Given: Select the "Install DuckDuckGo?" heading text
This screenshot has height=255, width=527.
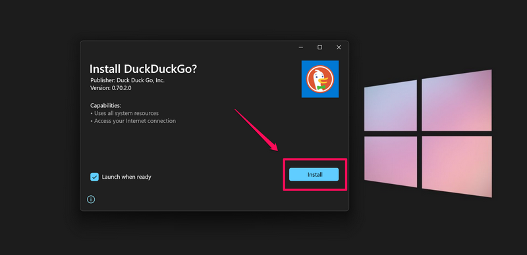Looking at the screenshot, I should click(x=143, y=69).
